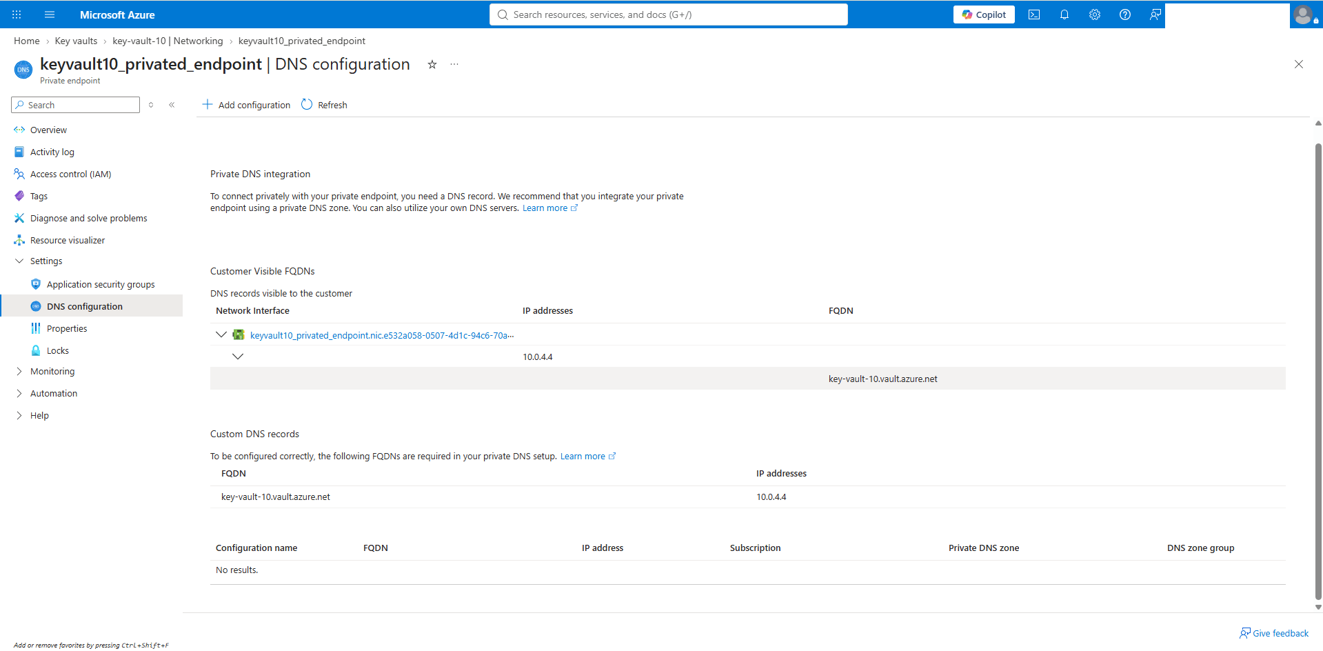Open the keyvault10_privated_endpoint.nic link
Screen dimensions: 1323x651
pyautogui.click(x=382, y=335)
